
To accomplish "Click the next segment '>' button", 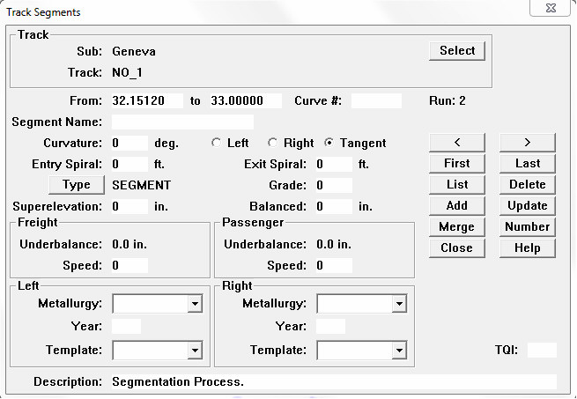I will pyautogui.click(x=527, y=142).
